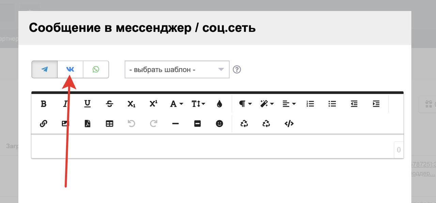The image size is (436, 203).
Task: Toggle bold formatting
Action: (x=44, y=104)
